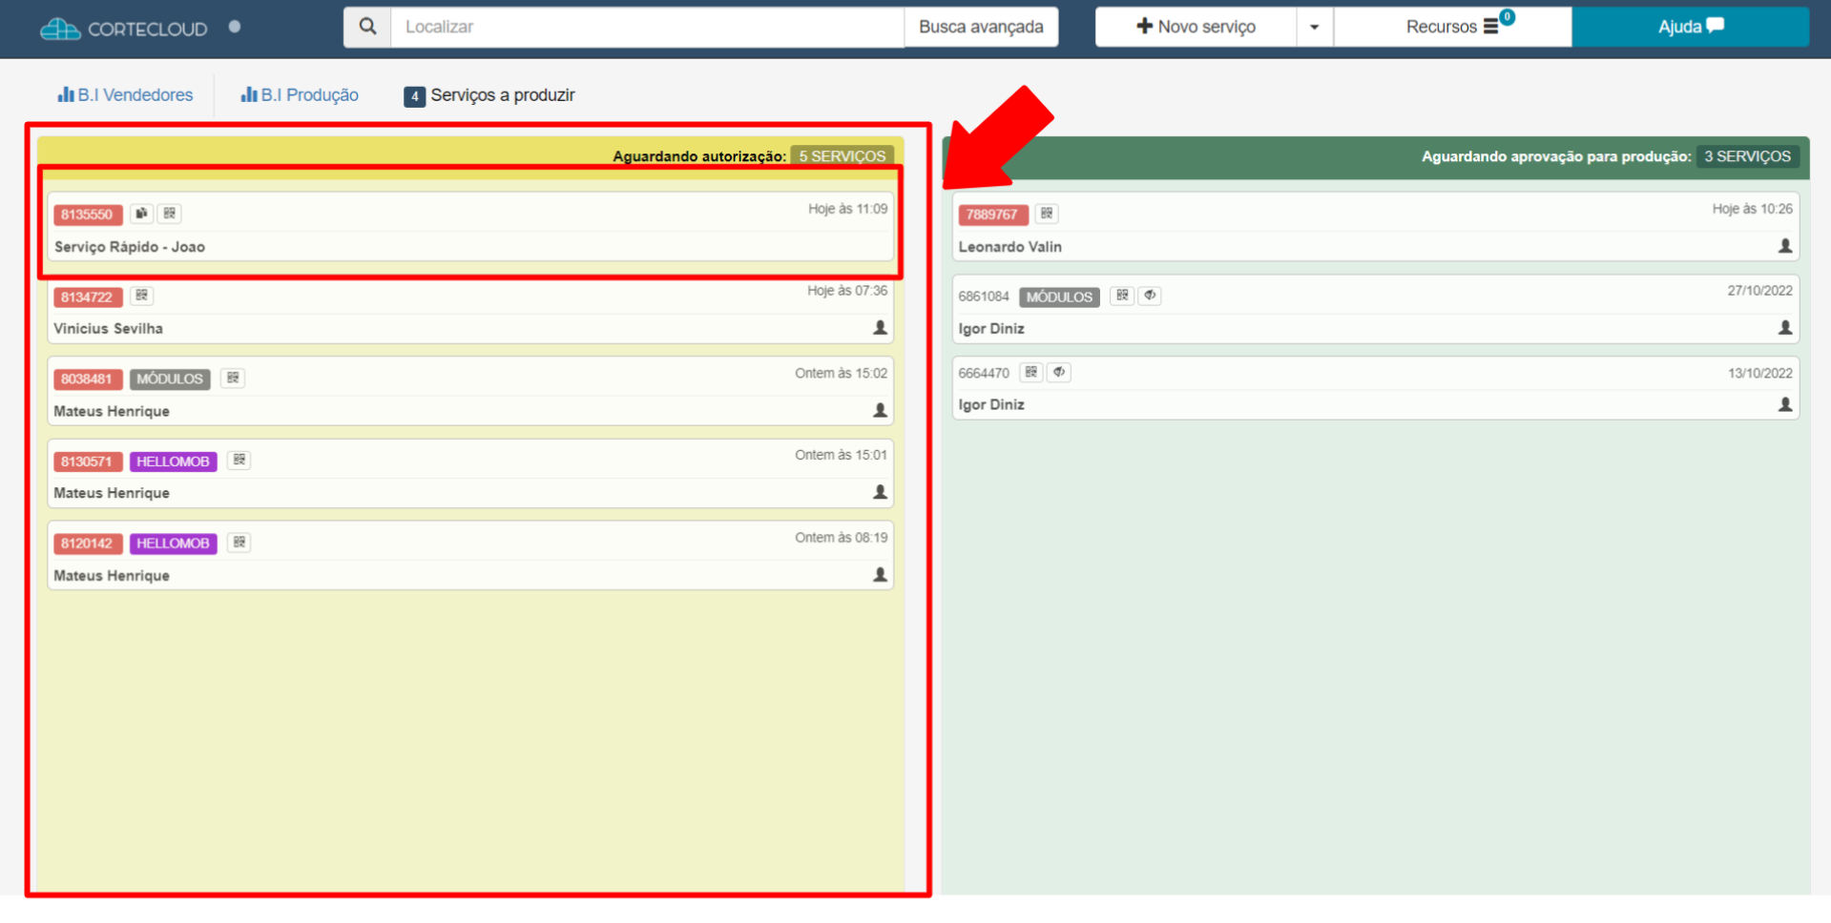1831x923 pixels.
Task: Select the 'Leonardo Valin' name
Action: (1010, 246)
